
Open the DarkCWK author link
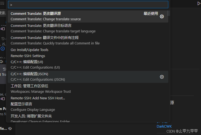[x=164, y=126]
